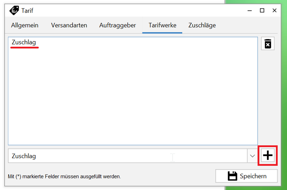The width and height of the screenshot is (287, 190).
Task: Switch to the Allgemein tab
Action: click(x=25, y=25)
